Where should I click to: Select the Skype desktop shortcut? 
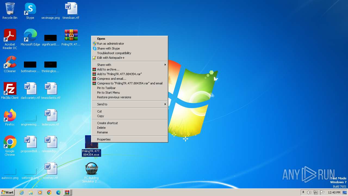coord(30,11)
